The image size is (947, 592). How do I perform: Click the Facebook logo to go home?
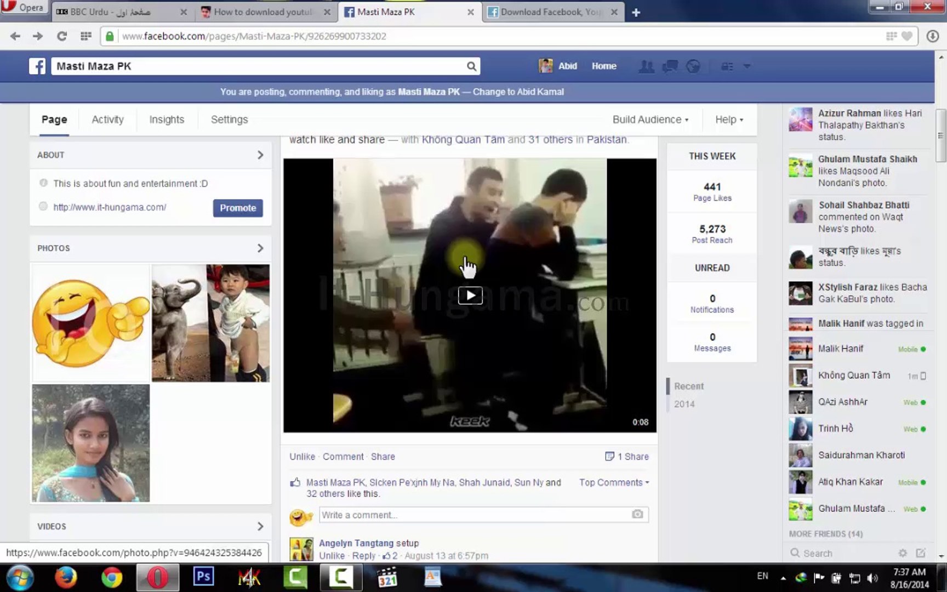click(x=37, y=66)
